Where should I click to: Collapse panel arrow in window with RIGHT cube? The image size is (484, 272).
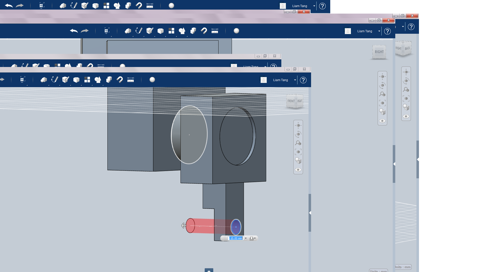(x=394, y=164)
